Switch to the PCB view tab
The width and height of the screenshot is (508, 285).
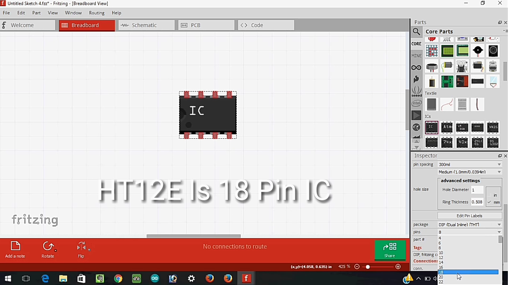(x=206, y=25)
